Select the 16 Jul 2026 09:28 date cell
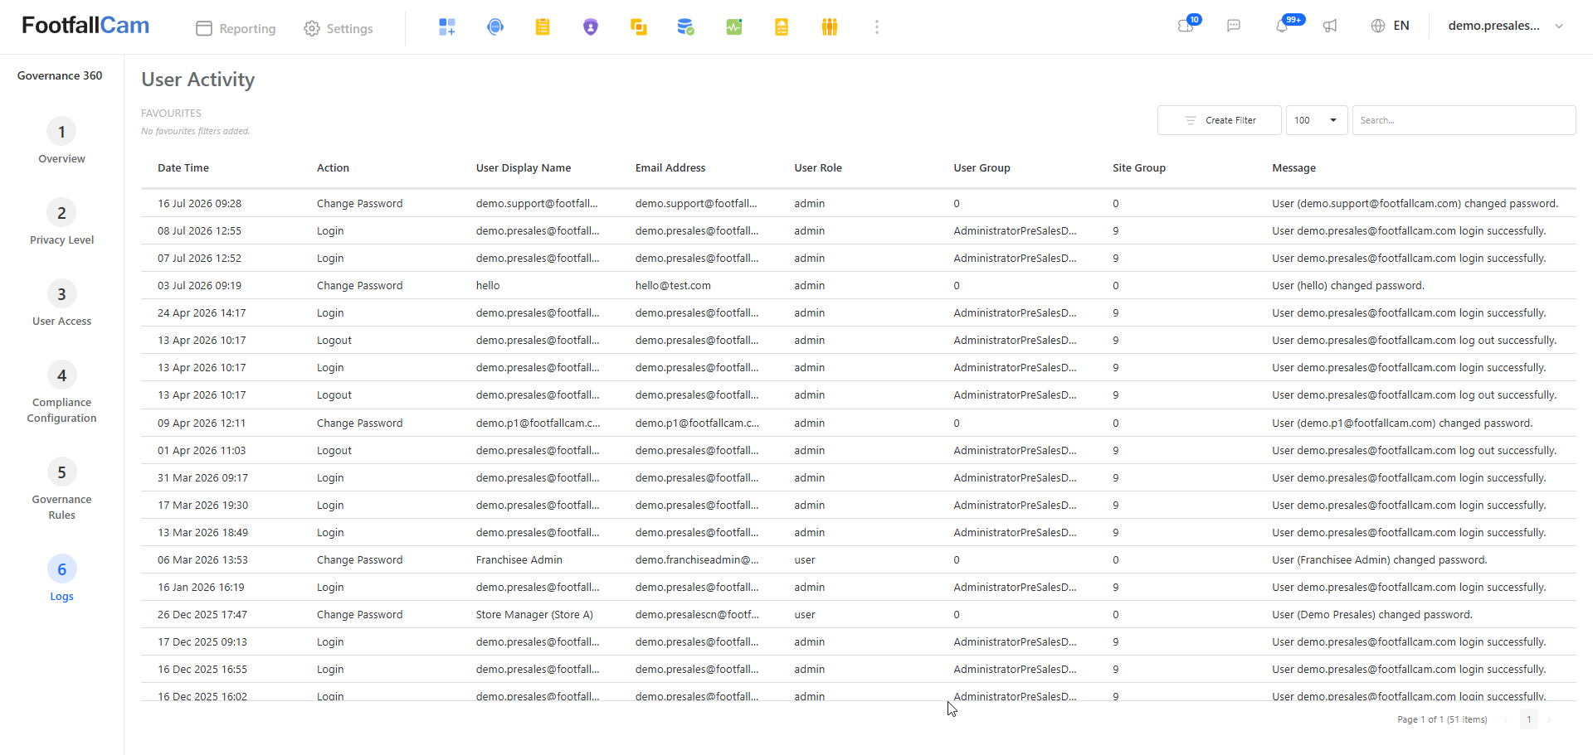The height and width of the screenshot is (755, 1593). pyautogui.click(x=200, y=203)
